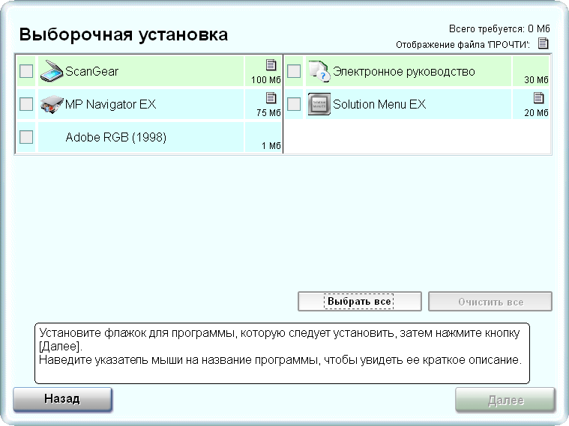569x426 pixels.
Task: Open the ScanGear readme document icon
Action: tap(271, 65)
